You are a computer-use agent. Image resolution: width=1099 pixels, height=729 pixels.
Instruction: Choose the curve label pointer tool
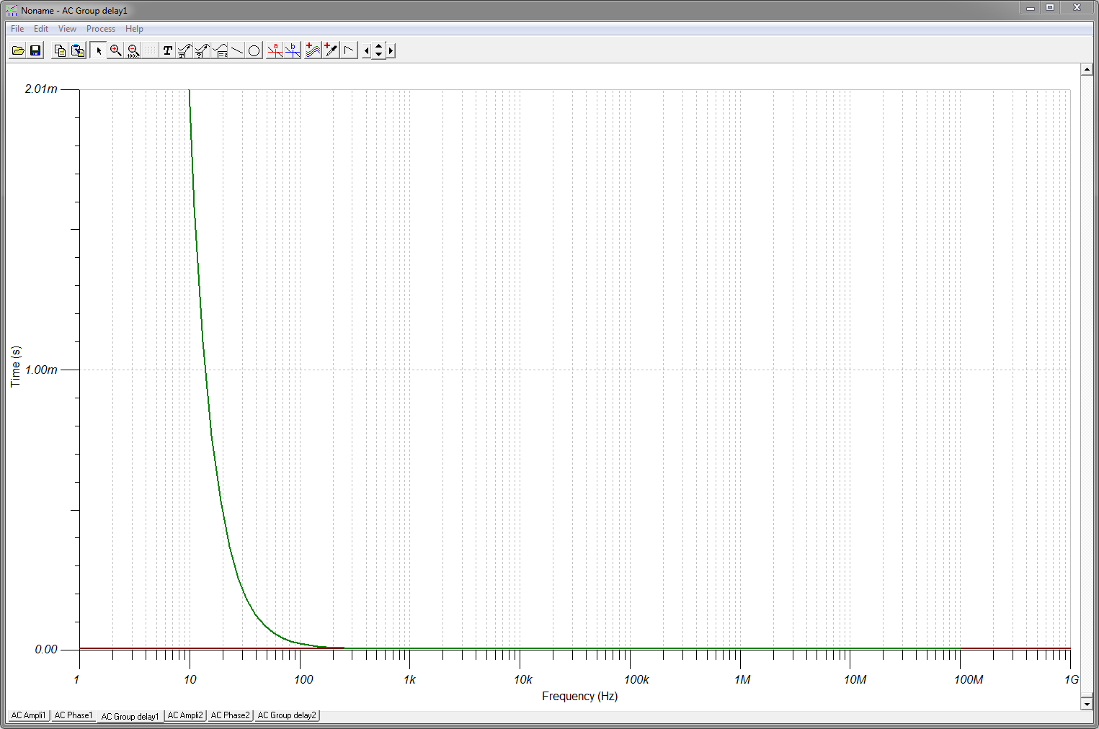(x=185, y=50)
